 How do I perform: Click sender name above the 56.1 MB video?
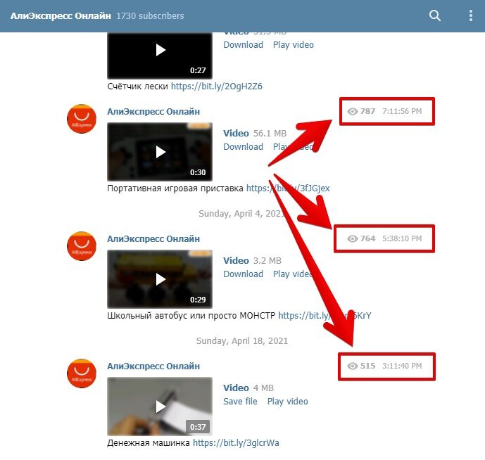[153, 111]
